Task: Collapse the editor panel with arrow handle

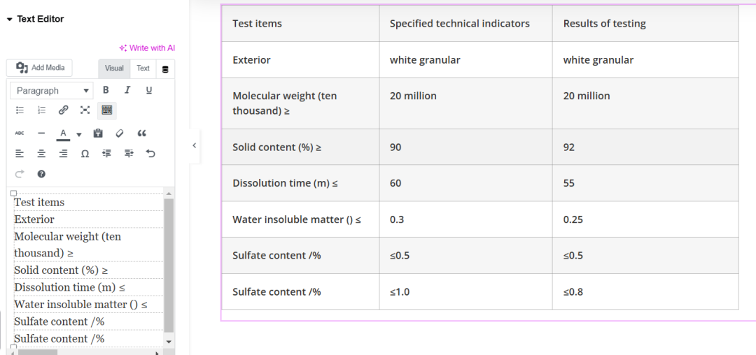Action: [194, 145]
